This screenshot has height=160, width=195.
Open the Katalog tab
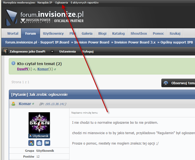[x=118, y=34]
